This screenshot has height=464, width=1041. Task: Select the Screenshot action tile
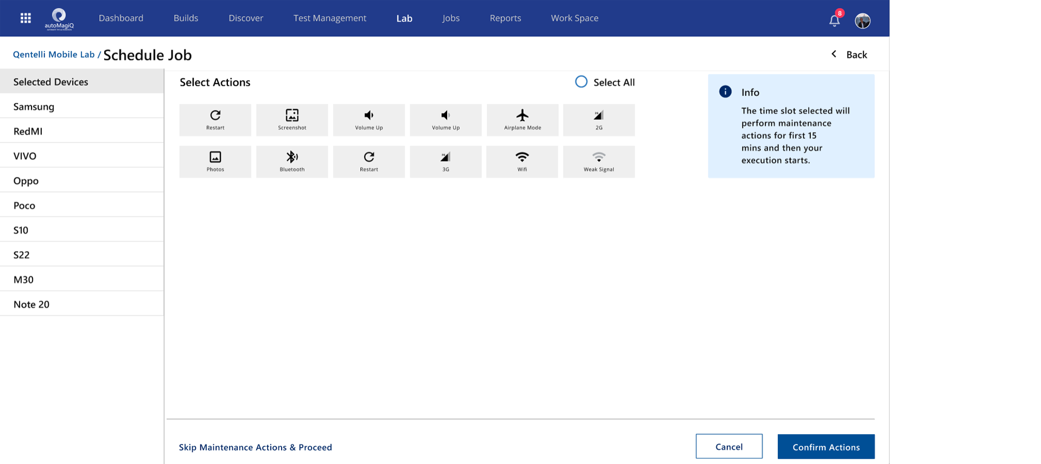[292, 120]
